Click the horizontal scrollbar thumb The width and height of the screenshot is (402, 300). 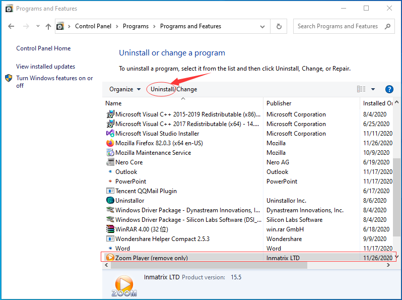tap(209, 265)
